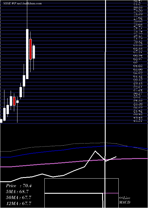Click the 51.42 price axis label

click(138, 111)
